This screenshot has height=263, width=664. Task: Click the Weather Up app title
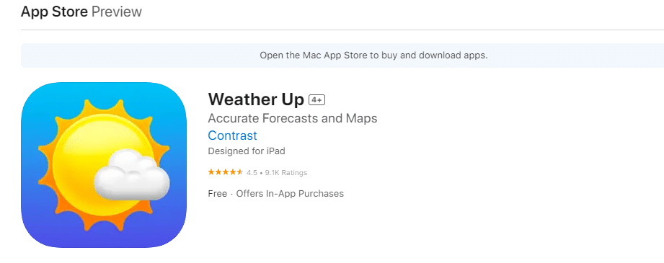[x=256, y=99]
